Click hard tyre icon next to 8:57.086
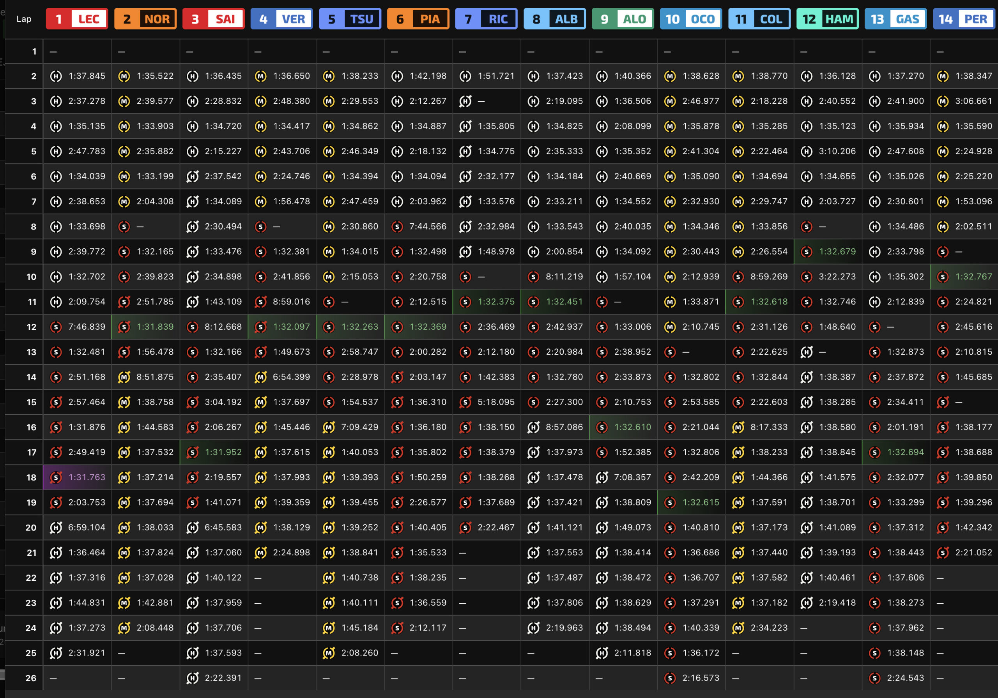 pos(534,427)
